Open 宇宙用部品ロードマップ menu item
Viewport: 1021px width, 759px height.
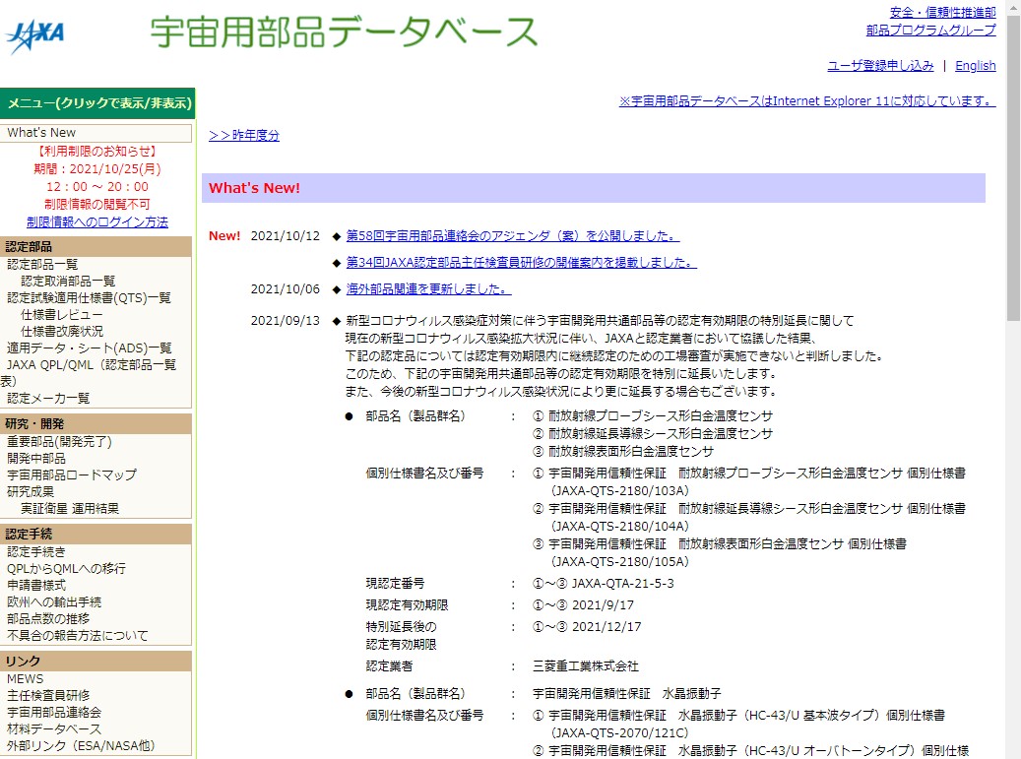(72, 474)
